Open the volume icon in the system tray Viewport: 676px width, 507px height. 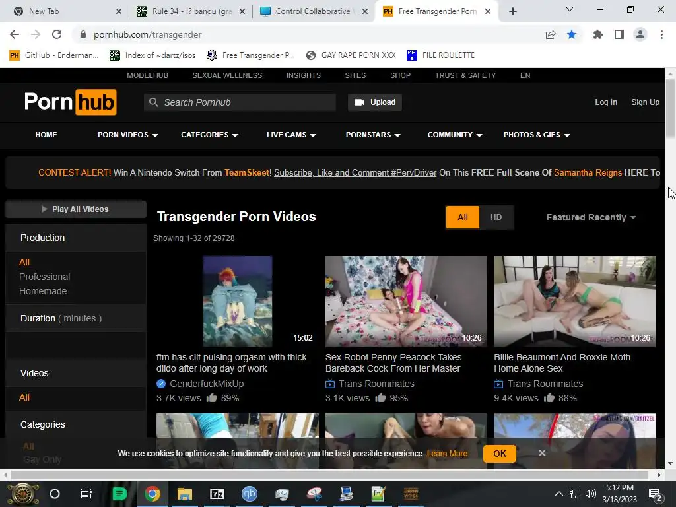tap(591, 494)
